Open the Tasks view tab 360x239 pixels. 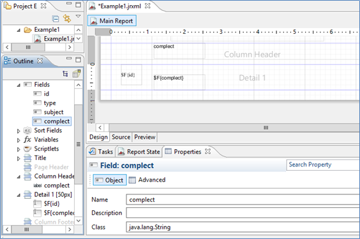[101, 152]
